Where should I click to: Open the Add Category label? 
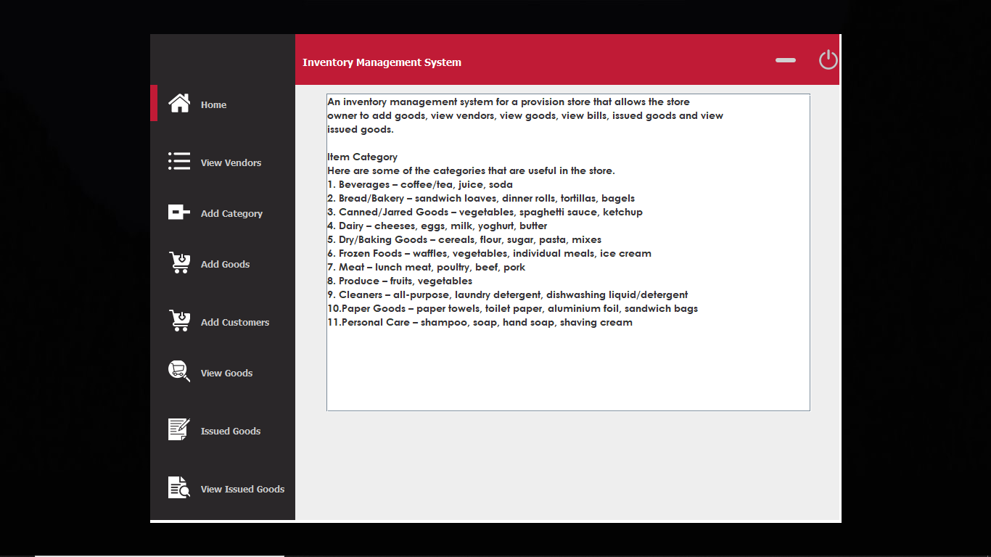click(x=231, y=214)
